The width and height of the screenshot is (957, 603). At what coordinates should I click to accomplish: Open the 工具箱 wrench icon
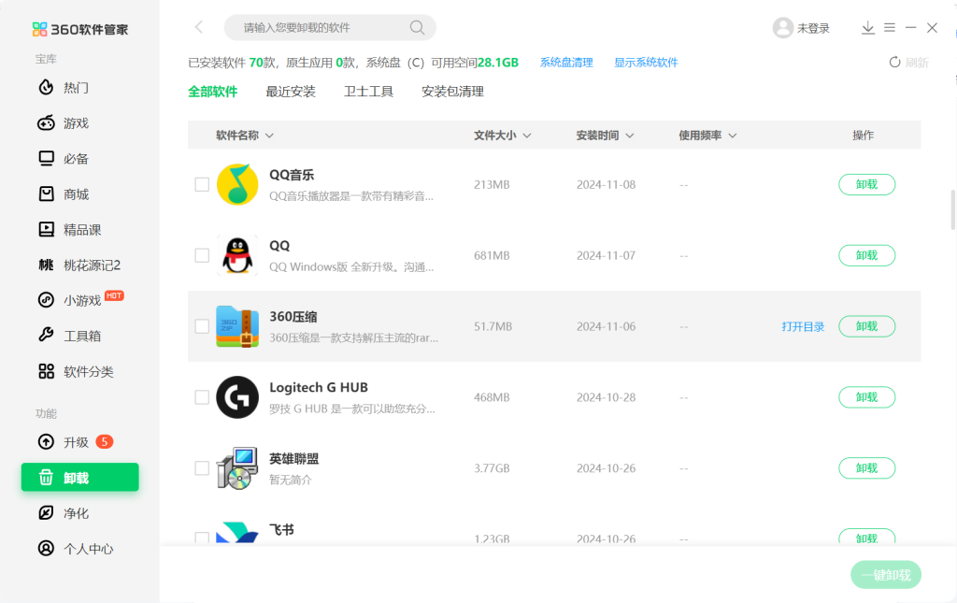point(46,335)
